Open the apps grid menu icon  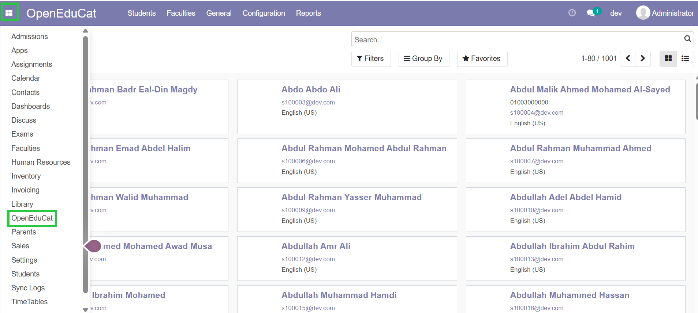pyautogui.click(x=9, y=13)
